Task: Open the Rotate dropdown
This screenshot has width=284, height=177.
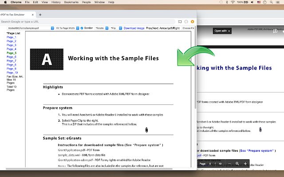Action: click(x=102, y=28)
